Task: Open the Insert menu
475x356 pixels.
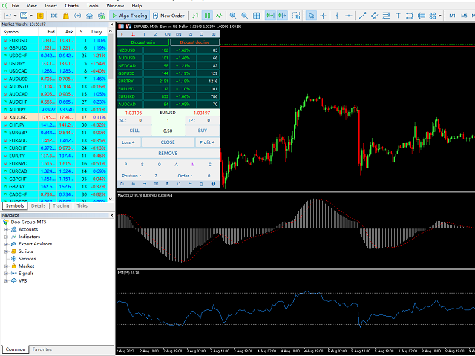Action: coord(50,6)
